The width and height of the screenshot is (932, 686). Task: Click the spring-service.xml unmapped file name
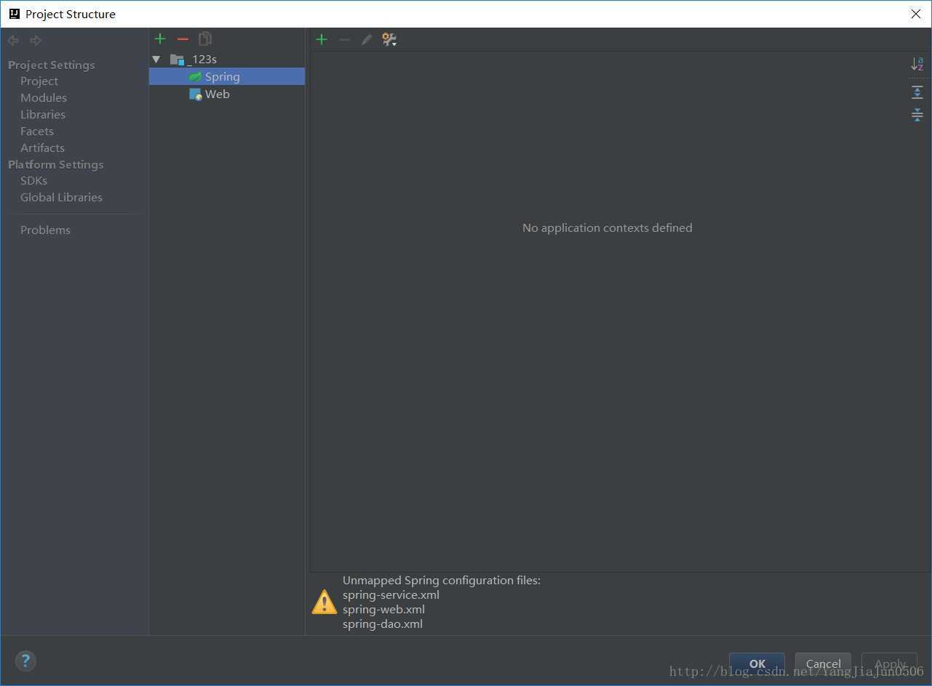pyautogui.click(x=391, y=595)
